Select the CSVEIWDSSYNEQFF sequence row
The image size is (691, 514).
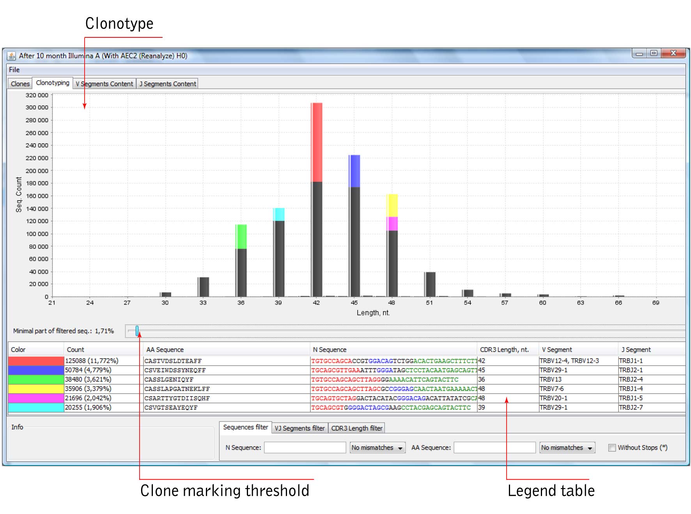(175, 370)
